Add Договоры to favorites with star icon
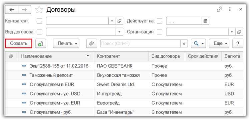The height and width of the screenshot is (120, 250). coord(39,10)
